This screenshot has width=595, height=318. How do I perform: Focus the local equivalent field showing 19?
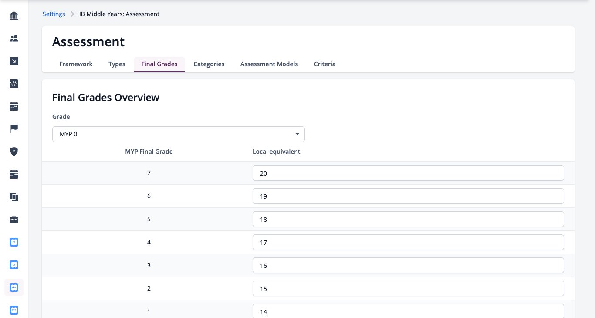[x=408, y=196]
